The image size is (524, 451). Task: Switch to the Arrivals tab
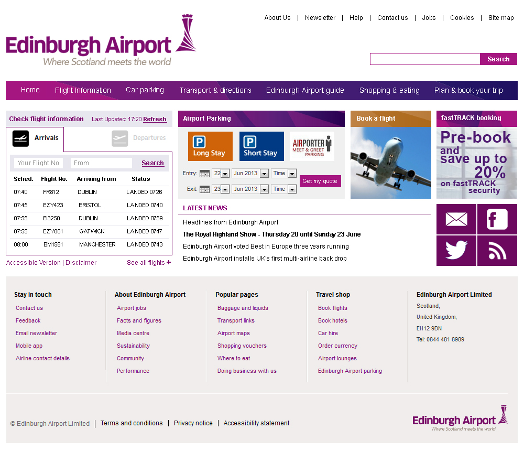point(35,139)
